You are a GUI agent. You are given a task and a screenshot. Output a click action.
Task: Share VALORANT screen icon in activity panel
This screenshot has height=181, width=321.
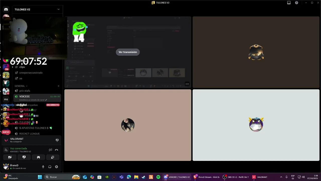[57, 140]
